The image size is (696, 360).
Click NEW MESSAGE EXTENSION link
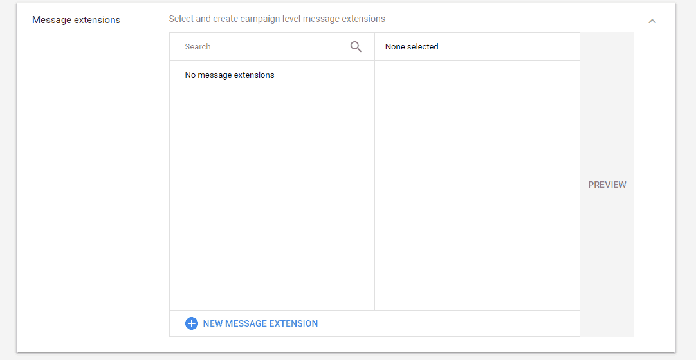[260, 323]
